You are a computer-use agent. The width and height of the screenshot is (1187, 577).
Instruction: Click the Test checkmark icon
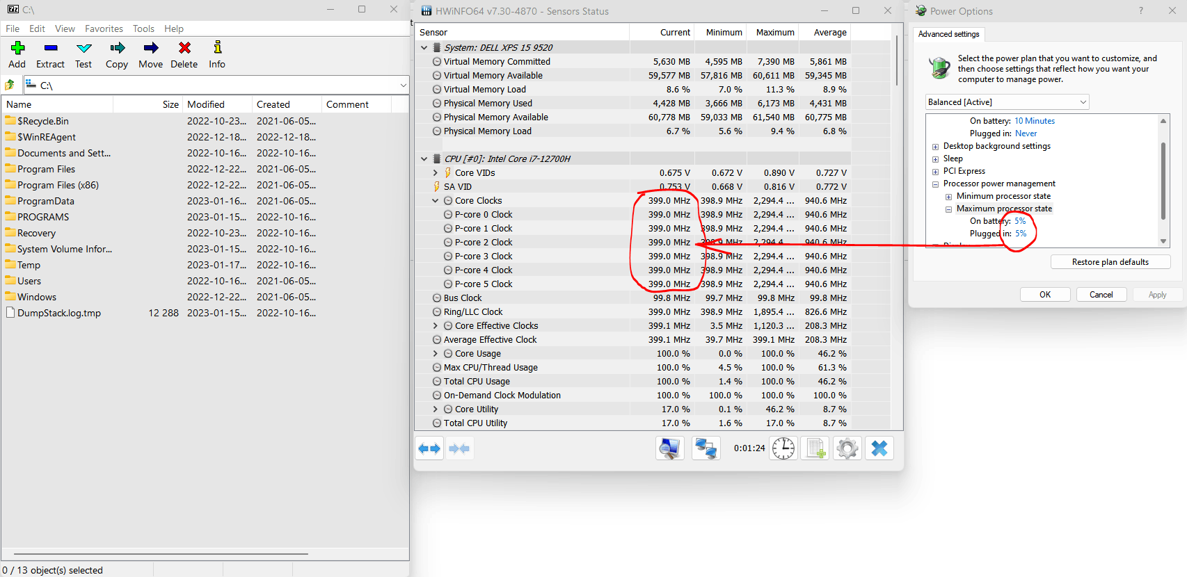pos(83,48)
